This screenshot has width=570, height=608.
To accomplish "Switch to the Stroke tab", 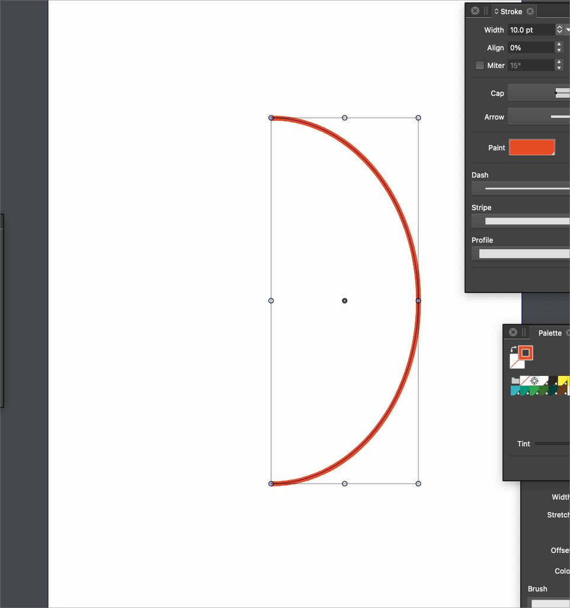I will click(x=511, y=11).
